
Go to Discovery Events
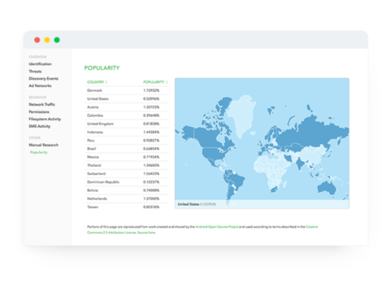43,79
